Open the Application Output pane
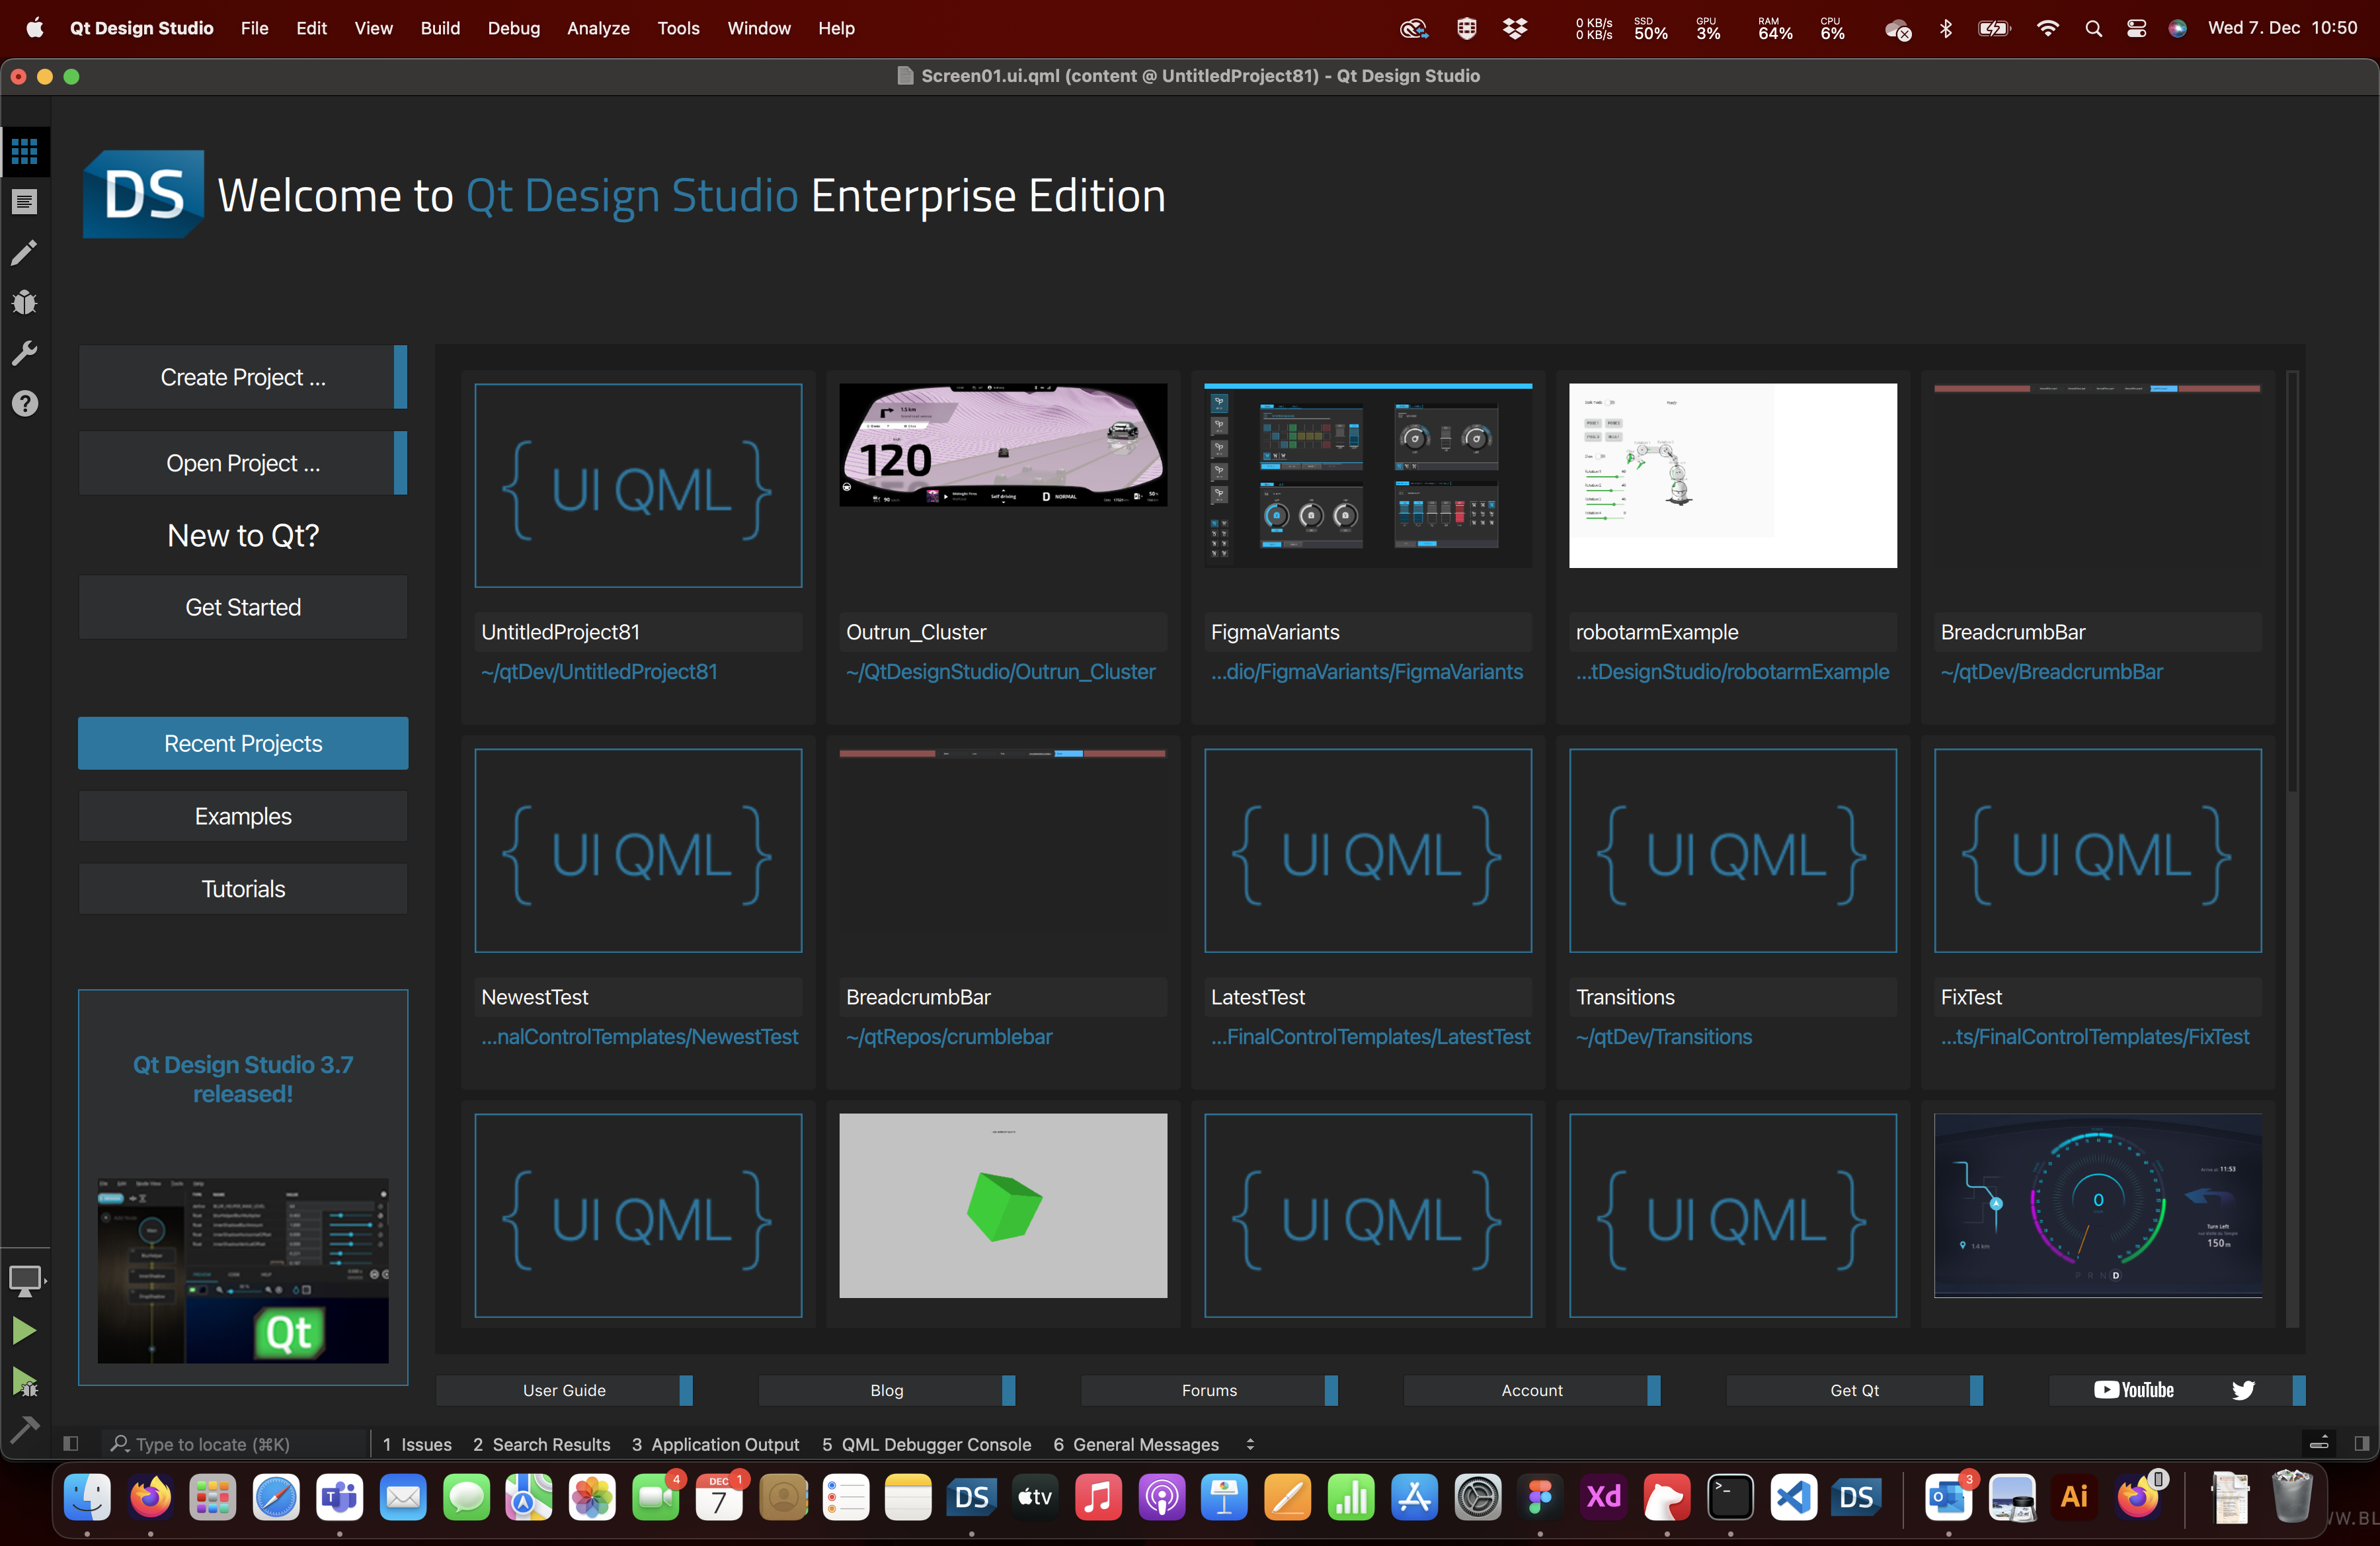This screenshot has width=2380, height=1546. [715, 1444]
